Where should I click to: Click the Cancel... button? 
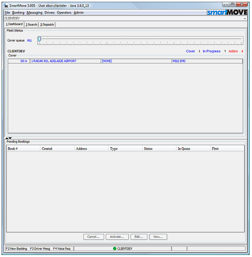pyautogui.click(x=94, y=237)
